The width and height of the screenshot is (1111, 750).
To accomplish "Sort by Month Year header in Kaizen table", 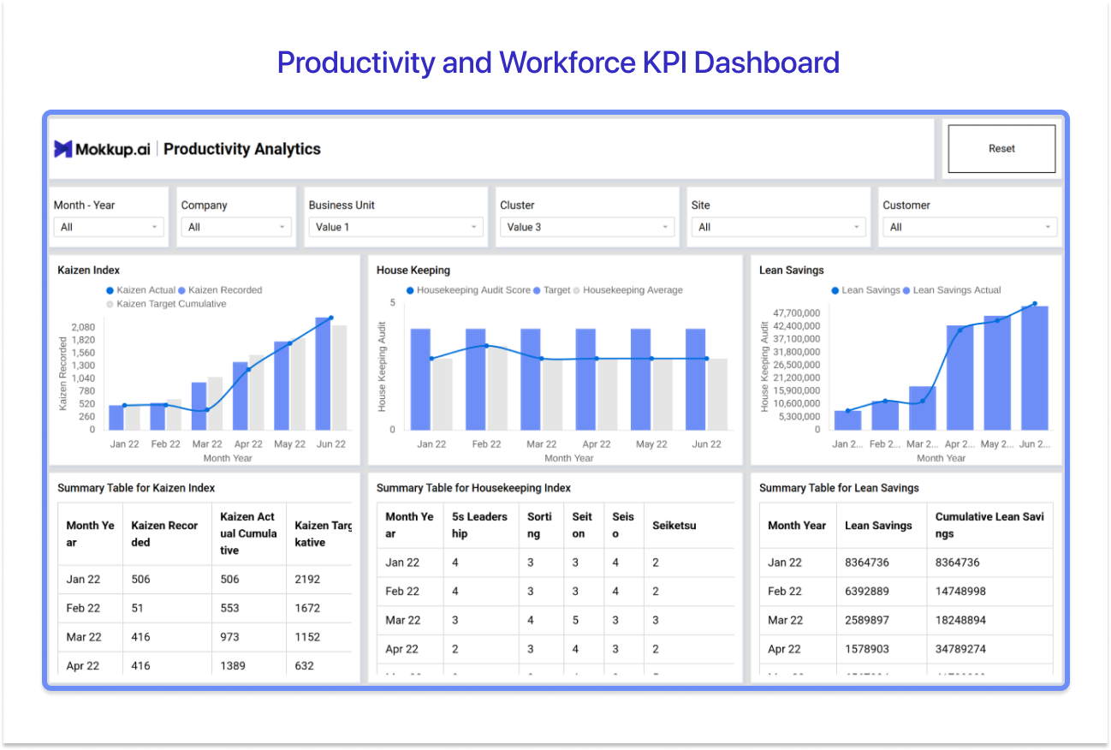I will [90, 533].
